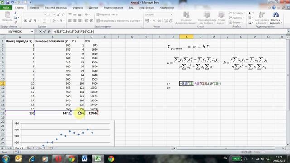
Task: Click the fill color bucket icon
Action: pos(54,21)
